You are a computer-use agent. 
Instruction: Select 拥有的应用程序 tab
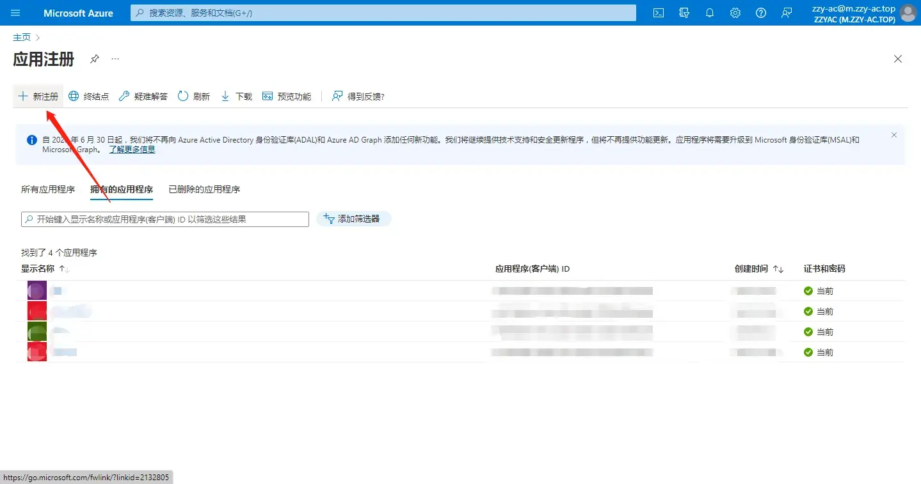pos(122,189)
